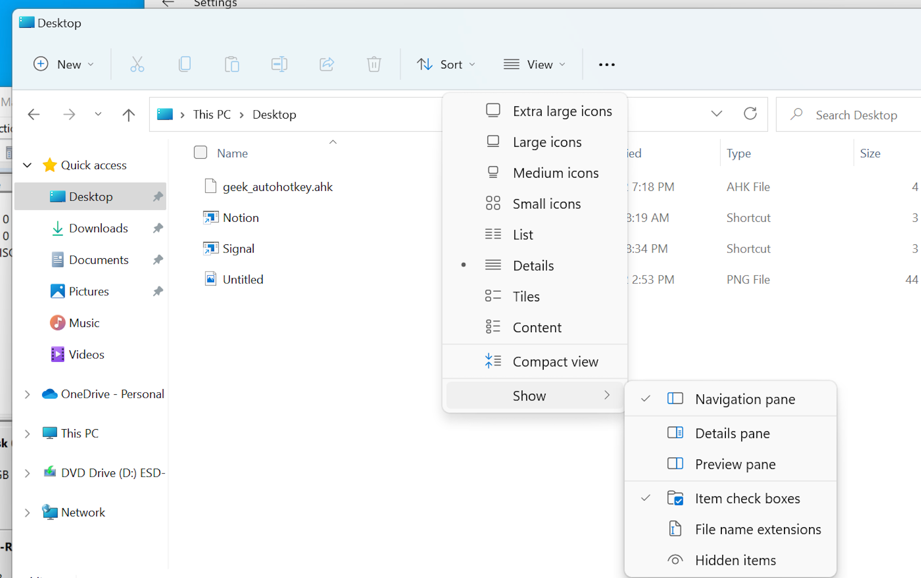Click the Copy icon in the toolbar
Viewport: 921px width, 578px height.
tap(185, 64)
